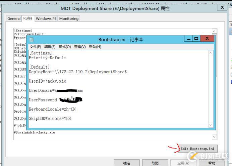Open the 帮助(H) menu in Notepad
Screen dimensions: 232x166
click(x=95, y=47)
